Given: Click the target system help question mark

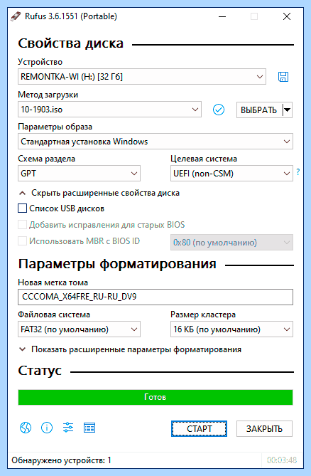Looking at the screenshot, I should [298, 172].
